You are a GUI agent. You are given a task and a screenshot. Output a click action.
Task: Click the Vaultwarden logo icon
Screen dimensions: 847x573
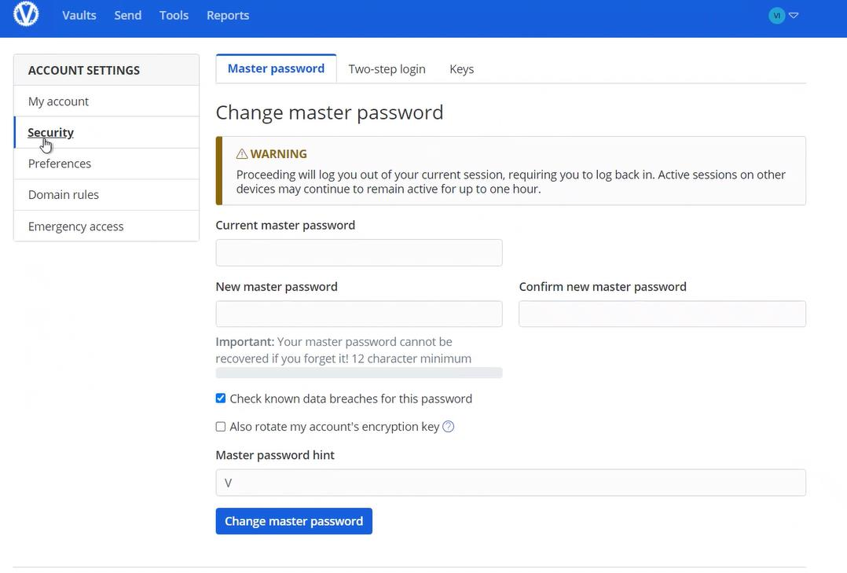point(26,15)
